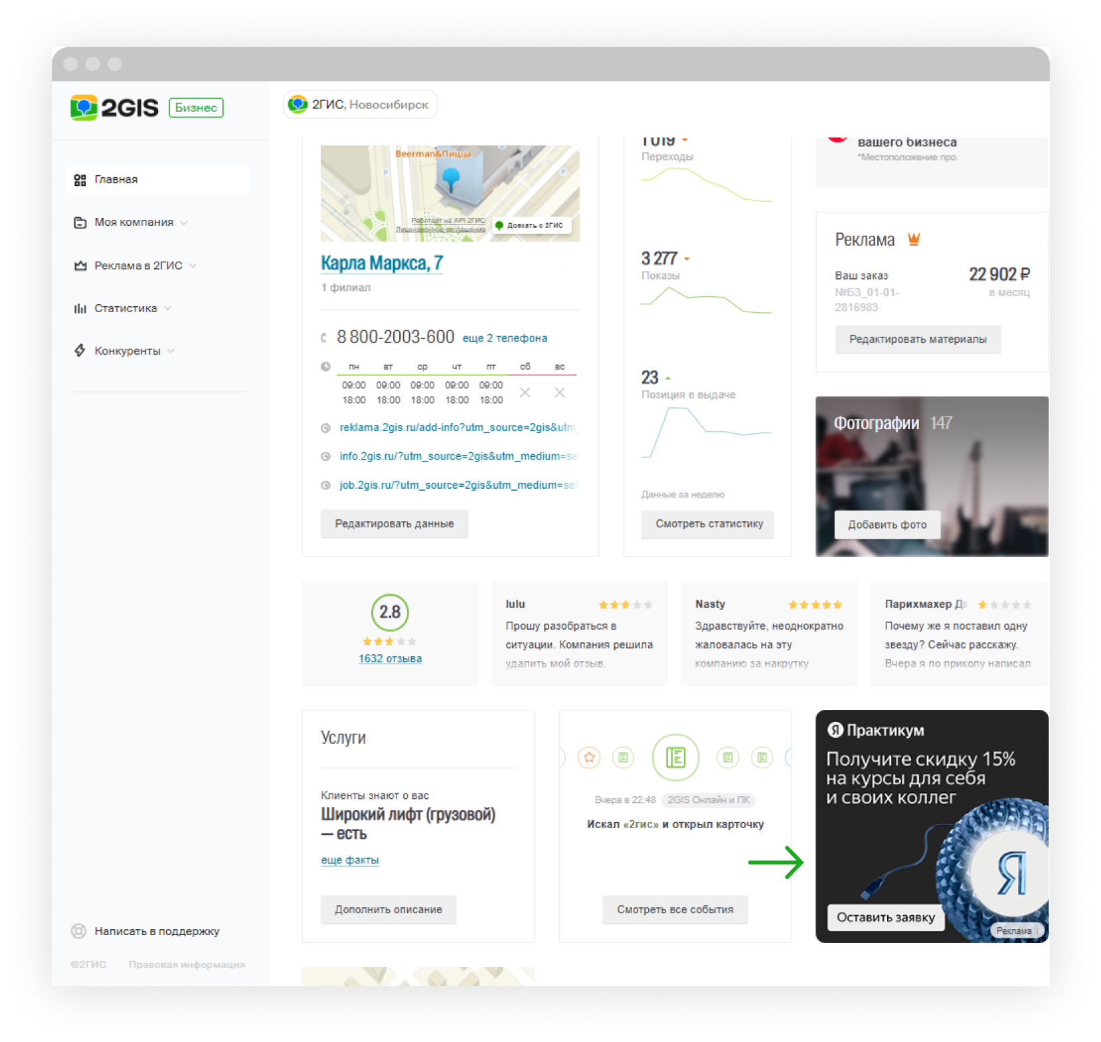Click the 2.8 rating circle
This screenshot has height=1042, width=1101.
[x=390, y=612]
